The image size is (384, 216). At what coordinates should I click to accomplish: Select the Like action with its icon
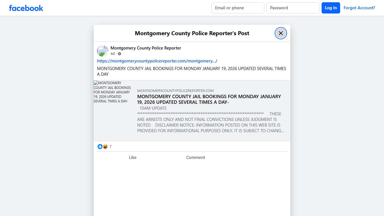pyautogui.click(x=133, y=157)
